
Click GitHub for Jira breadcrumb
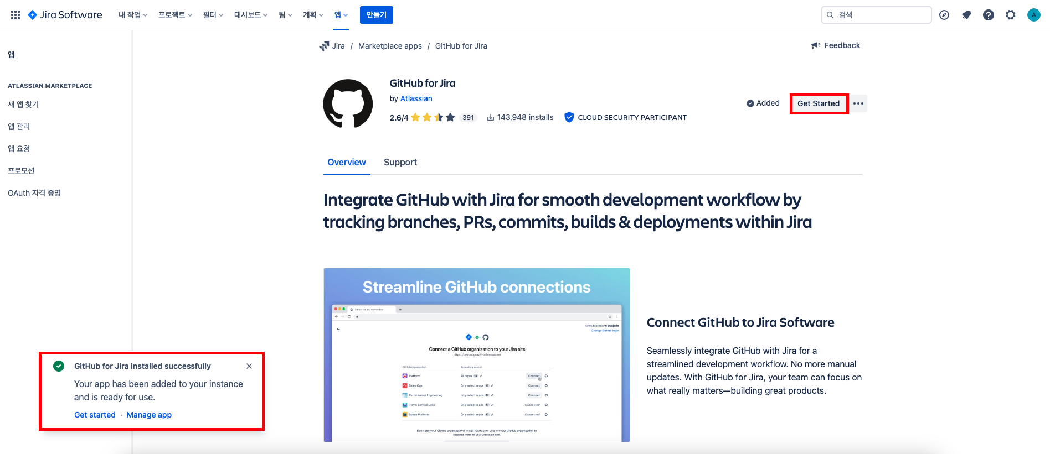pyautogui.click(x=461, y=46)
